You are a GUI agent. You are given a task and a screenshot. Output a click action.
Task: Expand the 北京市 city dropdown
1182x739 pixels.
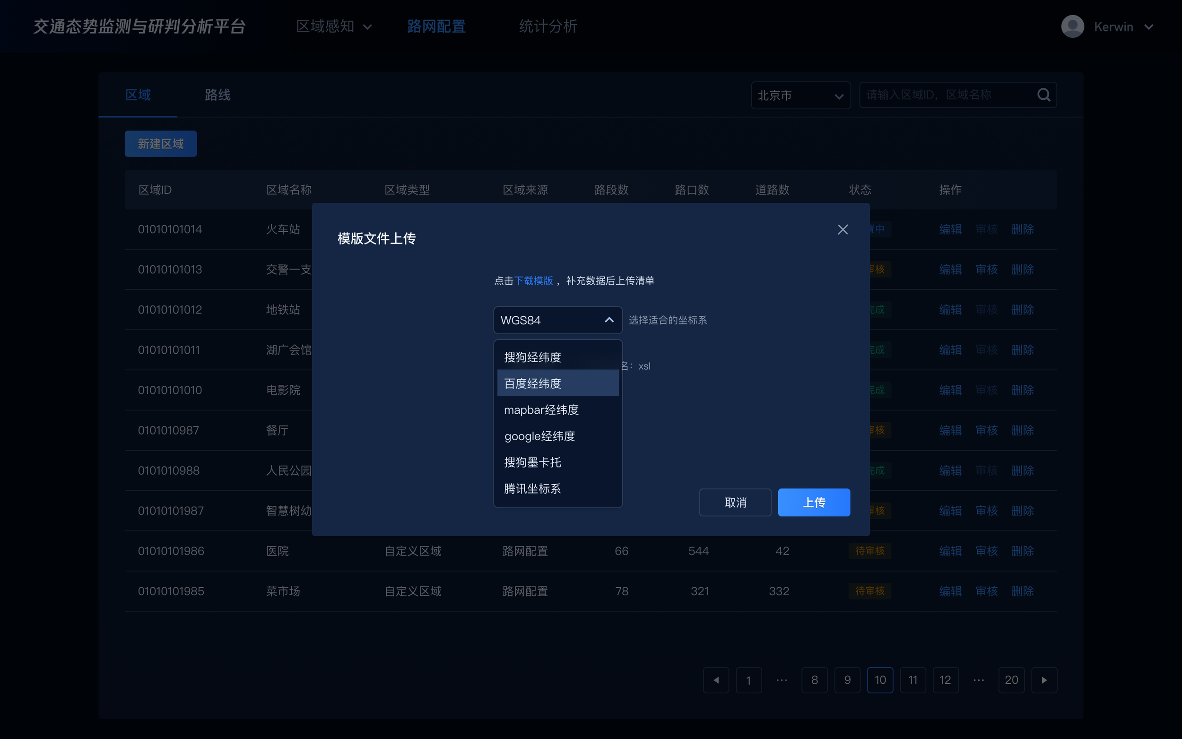(x=800, y=96)
